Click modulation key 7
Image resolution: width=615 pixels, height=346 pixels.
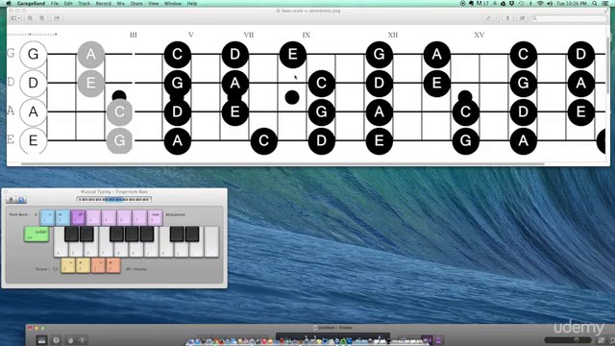[x=139, y=217]
